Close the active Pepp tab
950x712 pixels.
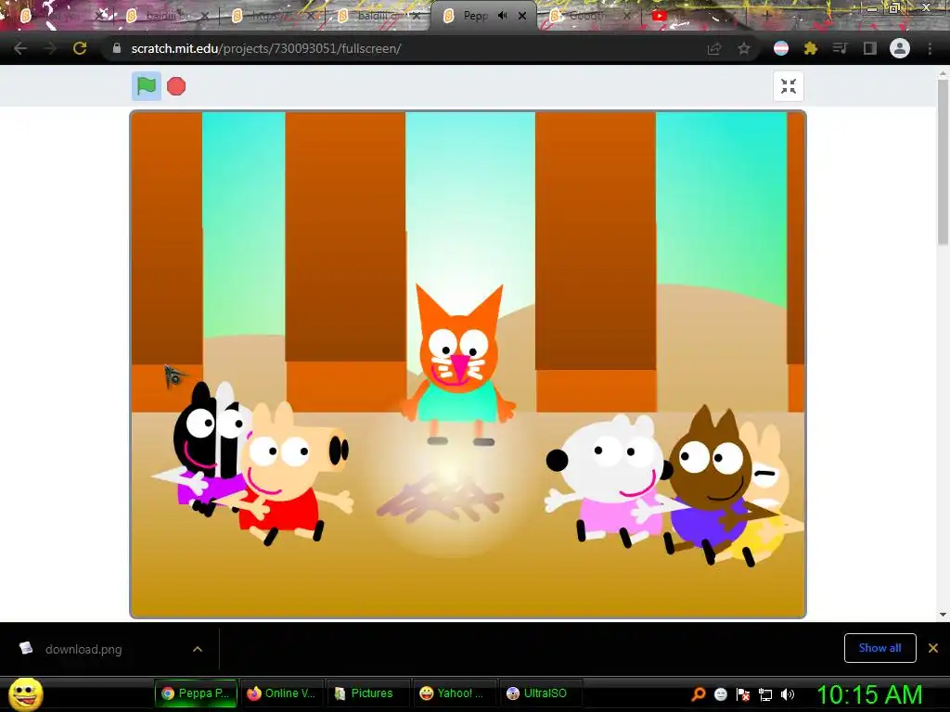[522, 16]
